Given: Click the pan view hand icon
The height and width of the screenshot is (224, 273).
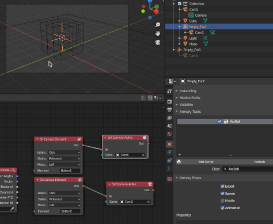Looking at the screenshot, I should pos(158,33).
